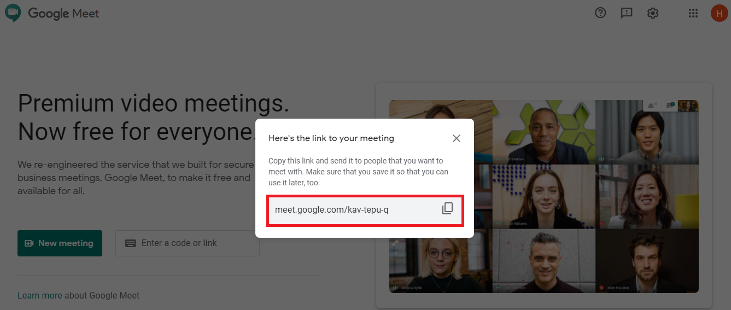Select the meet.google.com/kav-tepu-q link text
The height and width of the screenshot is (310, 731).
(331, 209)
